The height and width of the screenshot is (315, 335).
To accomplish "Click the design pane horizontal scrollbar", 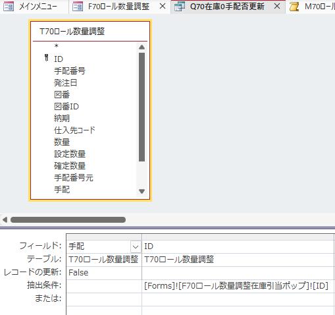I will [x=68, y=219].
